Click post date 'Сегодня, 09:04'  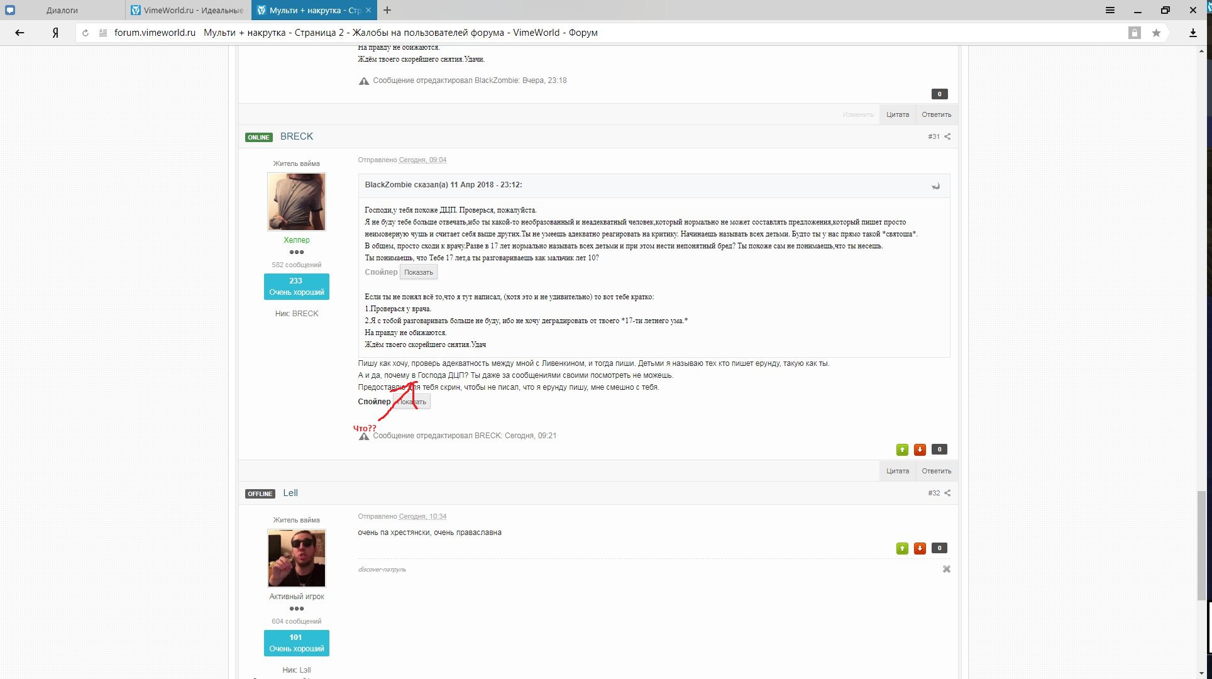[x=422, y=160]
